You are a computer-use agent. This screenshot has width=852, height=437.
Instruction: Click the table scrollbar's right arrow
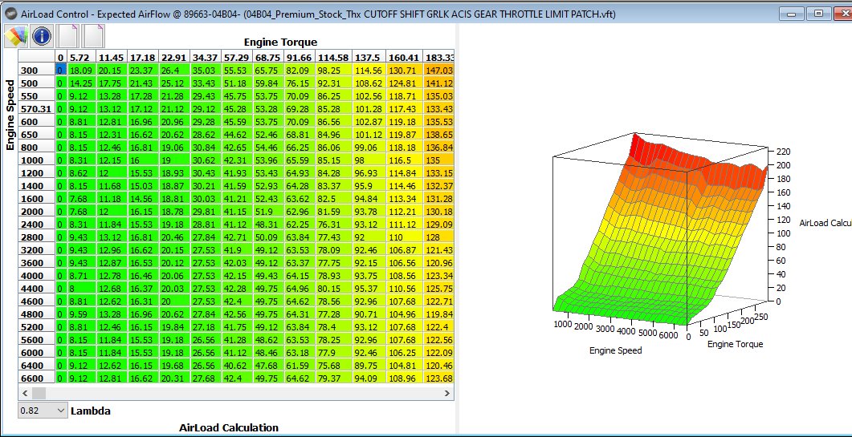click(x=446, y=393)
